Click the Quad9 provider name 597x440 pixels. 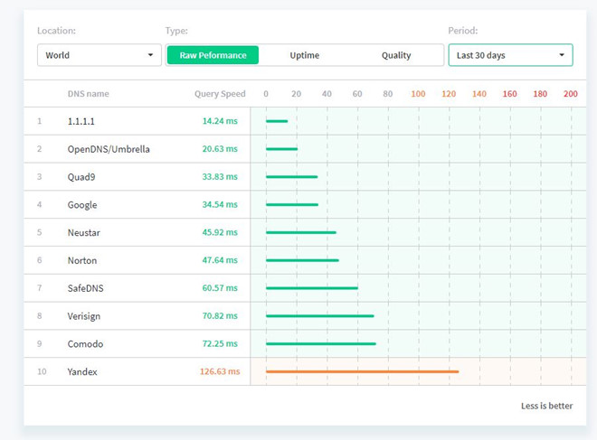[82, 177]
